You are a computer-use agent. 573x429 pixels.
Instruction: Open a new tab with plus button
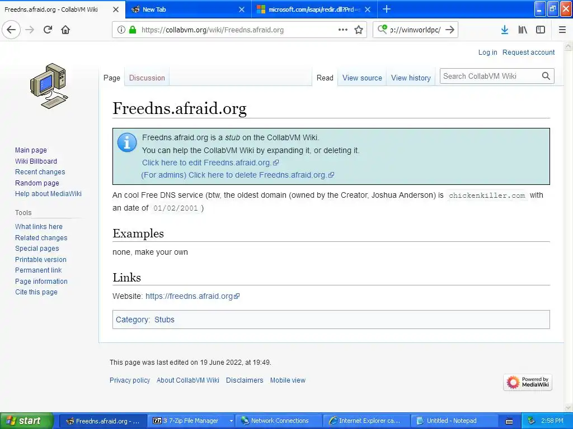tap(387, 9)
